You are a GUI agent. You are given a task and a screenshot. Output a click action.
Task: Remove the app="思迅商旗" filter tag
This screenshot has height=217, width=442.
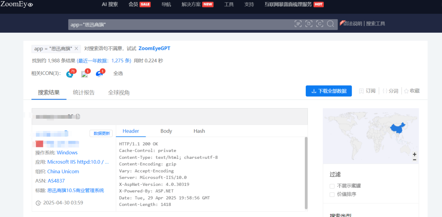click(x=76, y=49)
